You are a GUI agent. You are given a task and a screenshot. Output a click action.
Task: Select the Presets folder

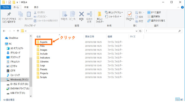42,69
